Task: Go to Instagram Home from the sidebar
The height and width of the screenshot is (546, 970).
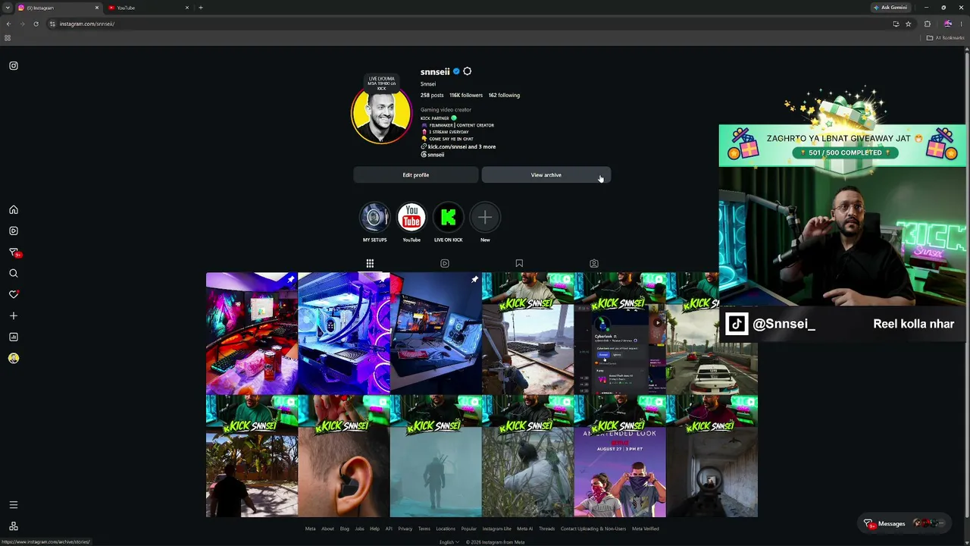Action: [14, 210]
